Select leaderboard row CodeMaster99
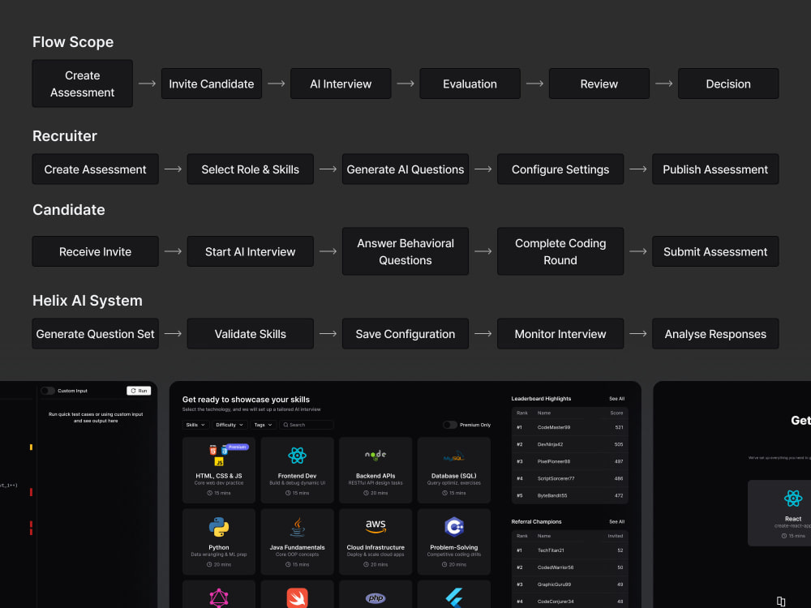 click(570, 427)
